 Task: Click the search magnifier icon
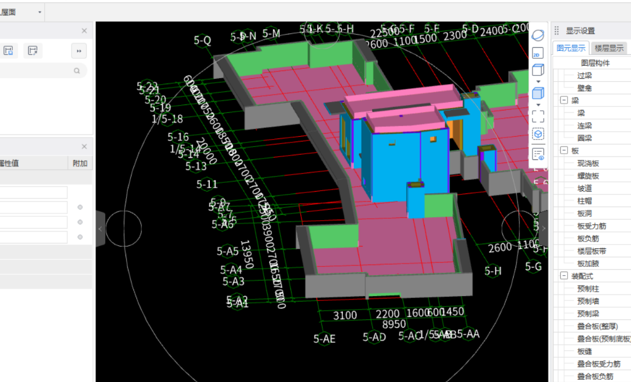pos(77,71)
